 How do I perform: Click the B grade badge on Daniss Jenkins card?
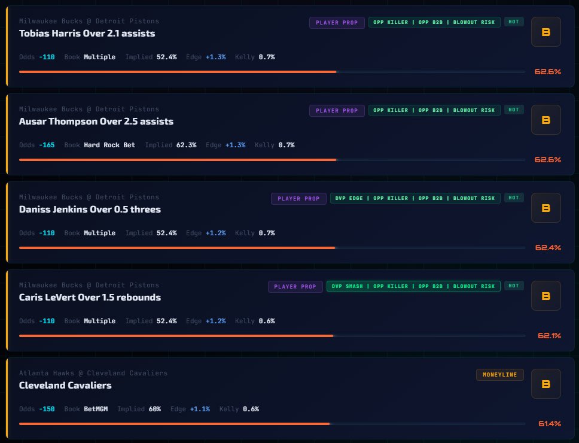coord(546,208)
